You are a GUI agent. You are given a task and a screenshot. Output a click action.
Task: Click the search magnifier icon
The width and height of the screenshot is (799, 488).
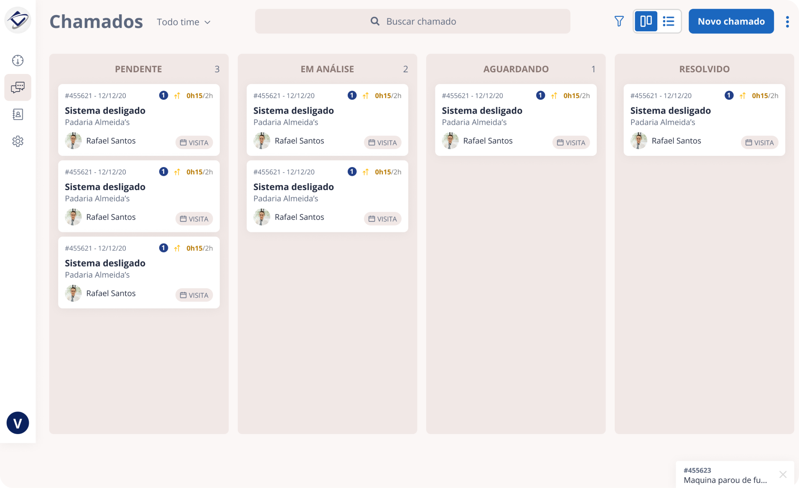(375, 21)
